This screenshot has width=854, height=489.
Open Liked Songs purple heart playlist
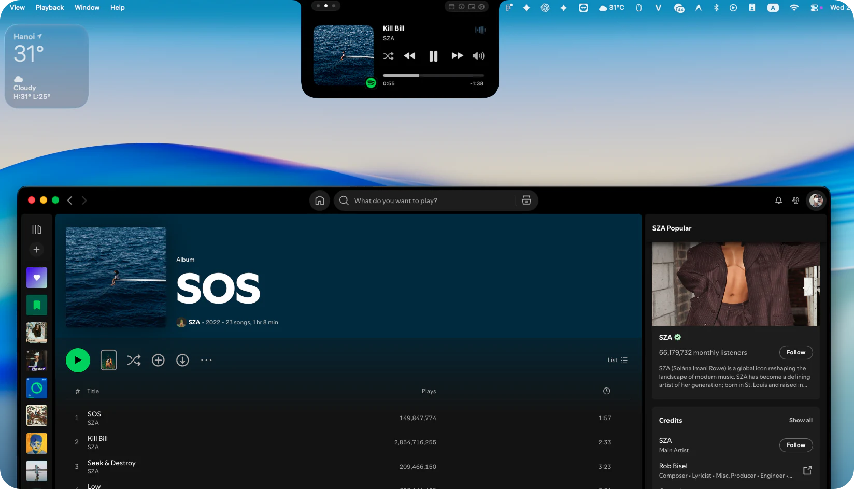tap(37, 278)
